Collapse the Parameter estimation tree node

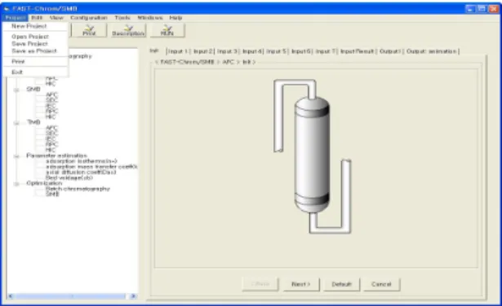pyautogui.click(x=16, y=156)
